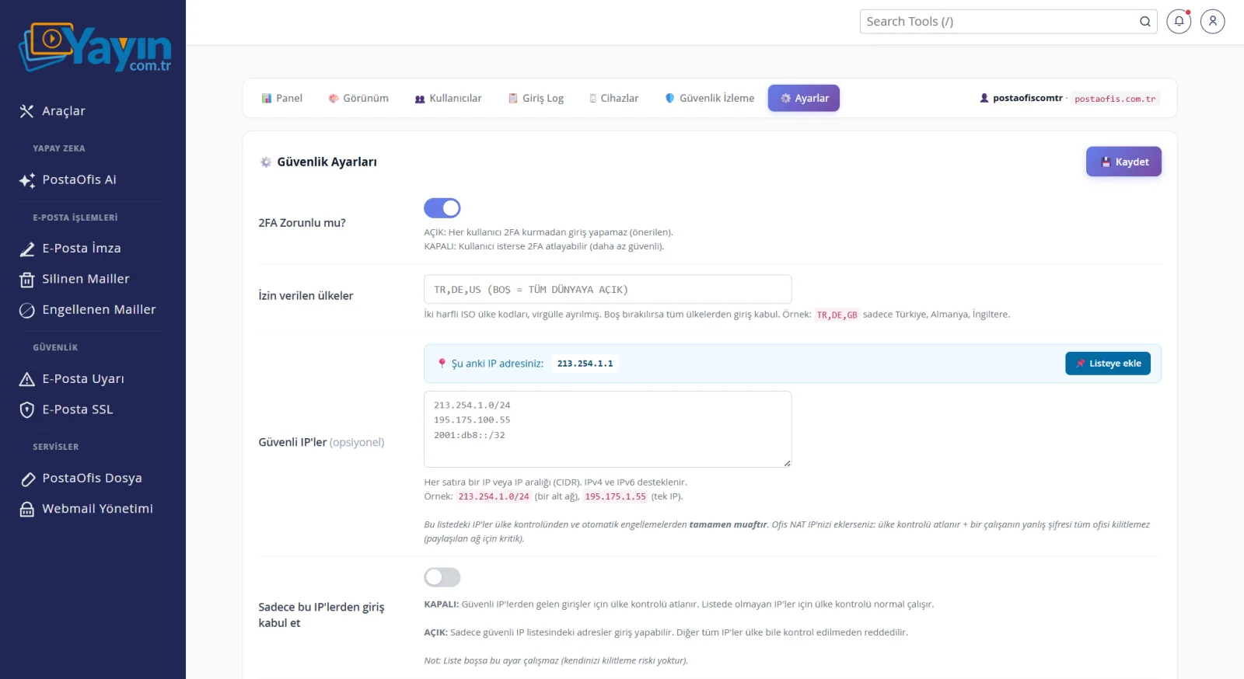Save settings with the Kaydet button
The height and width of the screenshot is (679, 1244).
tap(1123, 162)
